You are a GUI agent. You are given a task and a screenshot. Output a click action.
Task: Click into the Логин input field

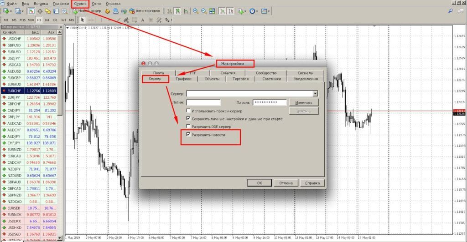[203, 103]
